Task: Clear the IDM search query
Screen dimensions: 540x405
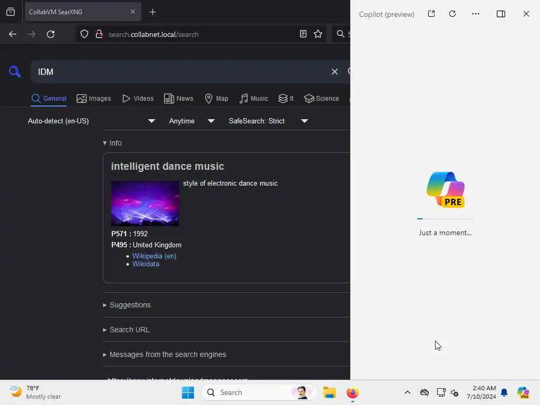Action: pos(334,72)
